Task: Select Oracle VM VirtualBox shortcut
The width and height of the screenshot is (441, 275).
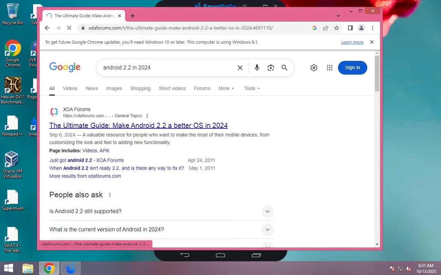Action: pos(13,165)
